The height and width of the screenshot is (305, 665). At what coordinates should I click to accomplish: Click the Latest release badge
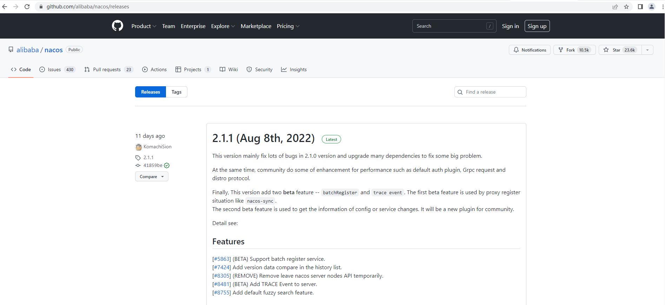click(331, 140)
